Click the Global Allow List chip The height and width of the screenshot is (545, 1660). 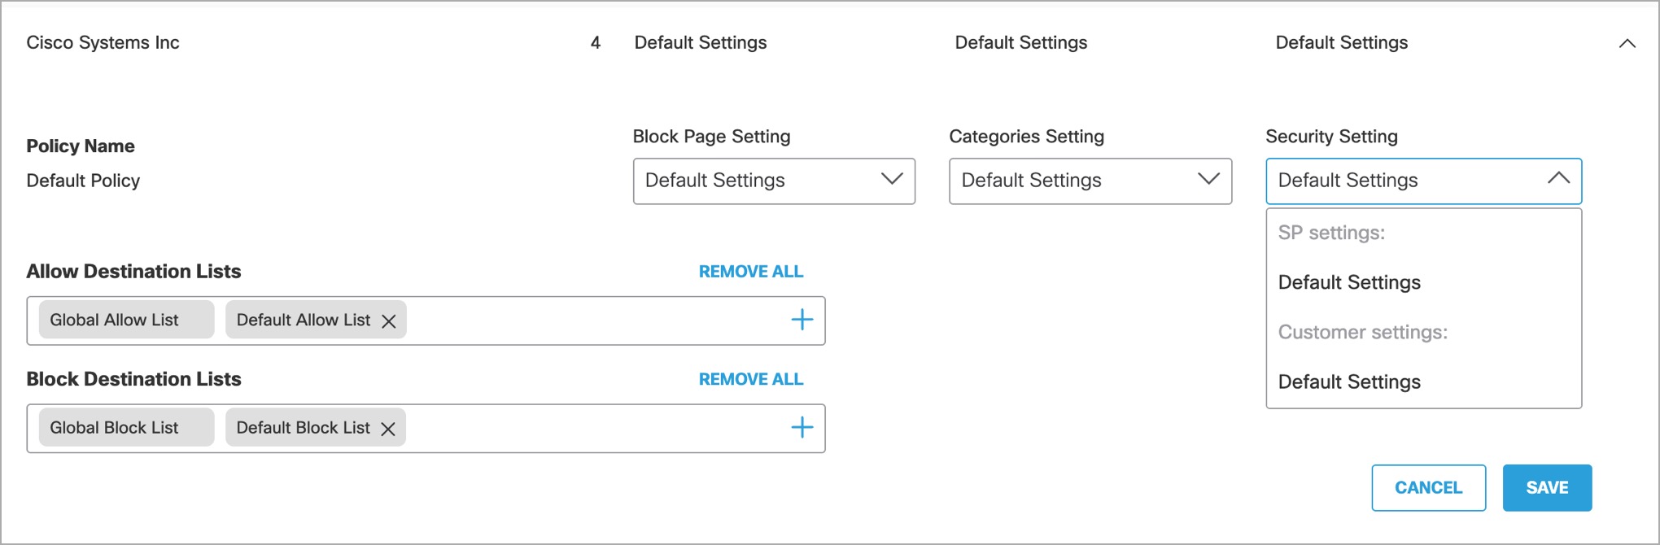coord(115,320)
